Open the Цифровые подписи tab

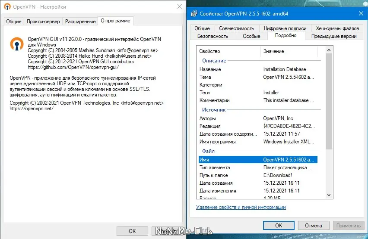pyautogui.click(x=285, y=28)
